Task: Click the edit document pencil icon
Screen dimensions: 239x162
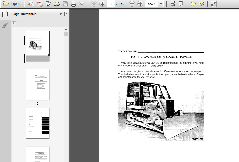Action: (x=48, y=4)
